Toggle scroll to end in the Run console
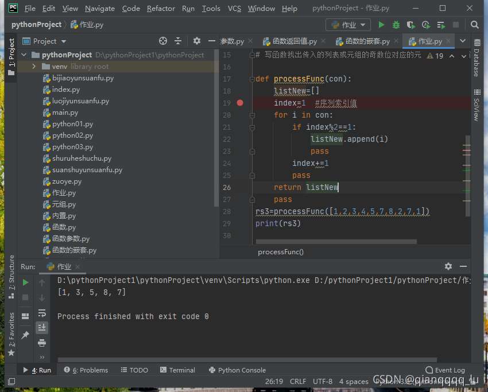 pos(42,328)
